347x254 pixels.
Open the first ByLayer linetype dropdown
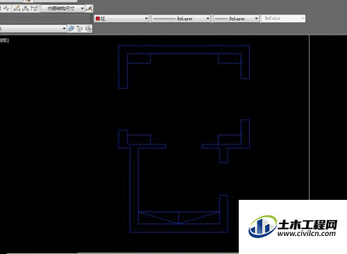pyautogui.click(x=181, y=19)
